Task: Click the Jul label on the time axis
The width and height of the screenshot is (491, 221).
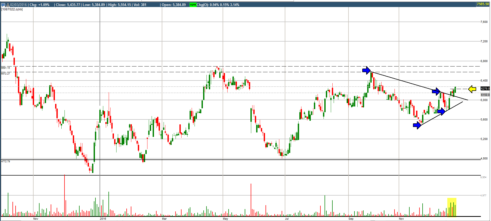Action: pos(287,219)
